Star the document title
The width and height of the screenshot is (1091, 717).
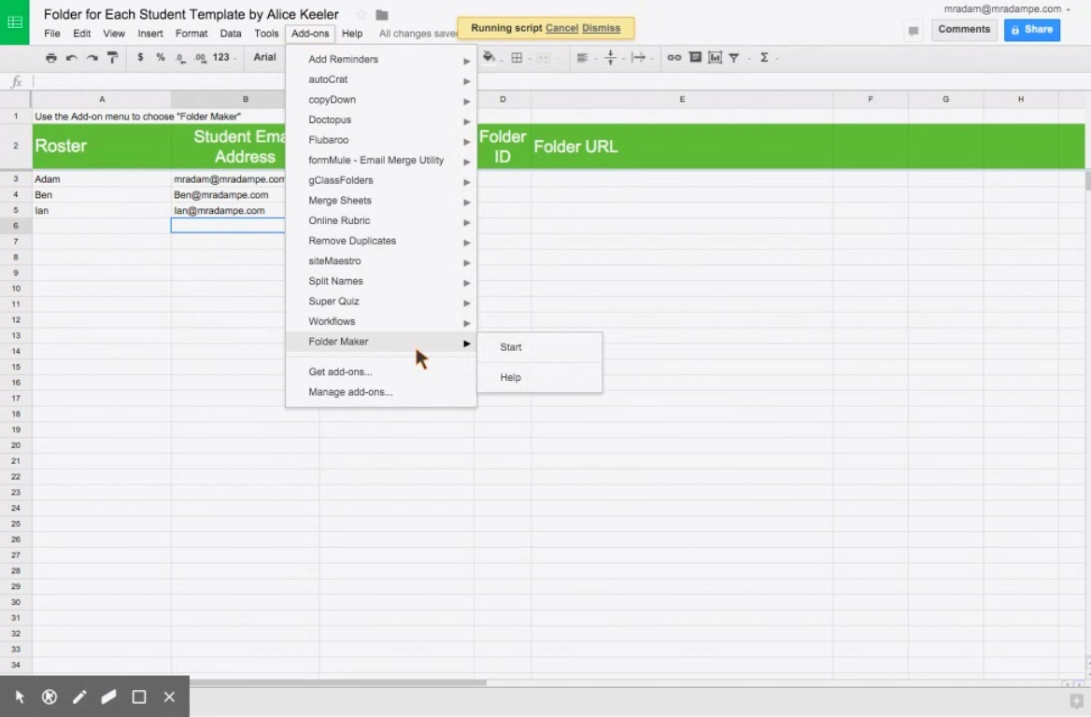pos(361,15)
